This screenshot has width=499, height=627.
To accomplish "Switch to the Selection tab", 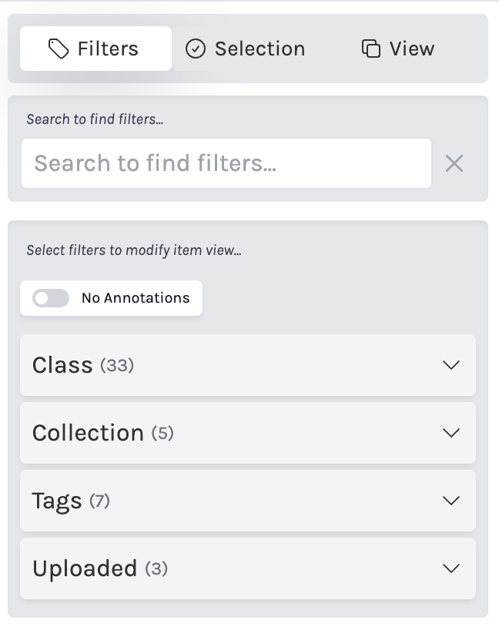I will pos(244,49).
